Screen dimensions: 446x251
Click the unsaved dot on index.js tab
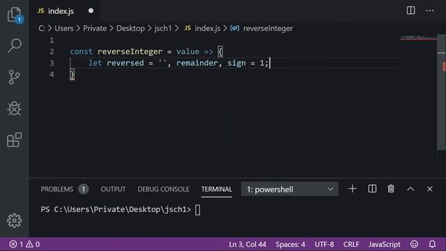(91, 11)
